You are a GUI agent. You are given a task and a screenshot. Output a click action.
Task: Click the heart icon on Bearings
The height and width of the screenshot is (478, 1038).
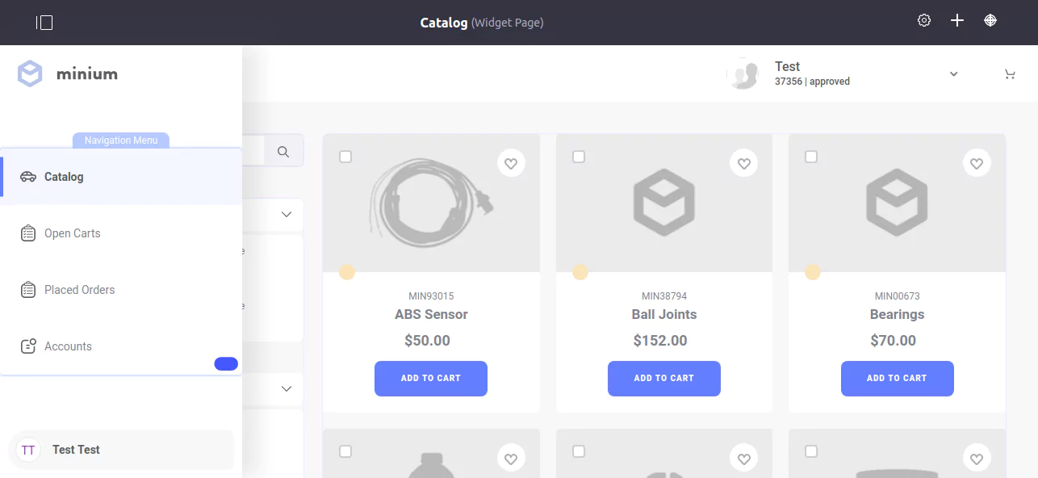tap(977, 163)
